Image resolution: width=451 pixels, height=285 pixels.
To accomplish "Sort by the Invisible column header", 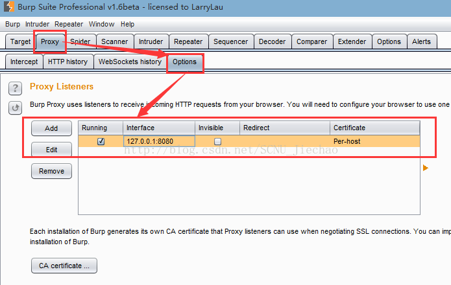I will pyautogui.click(x=217, y=128).
